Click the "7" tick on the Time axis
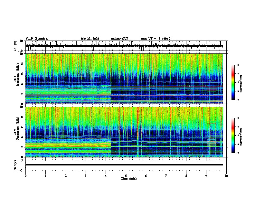Image resolution: width=255 pixels, height=197 pixels. (x=166, y=176)
